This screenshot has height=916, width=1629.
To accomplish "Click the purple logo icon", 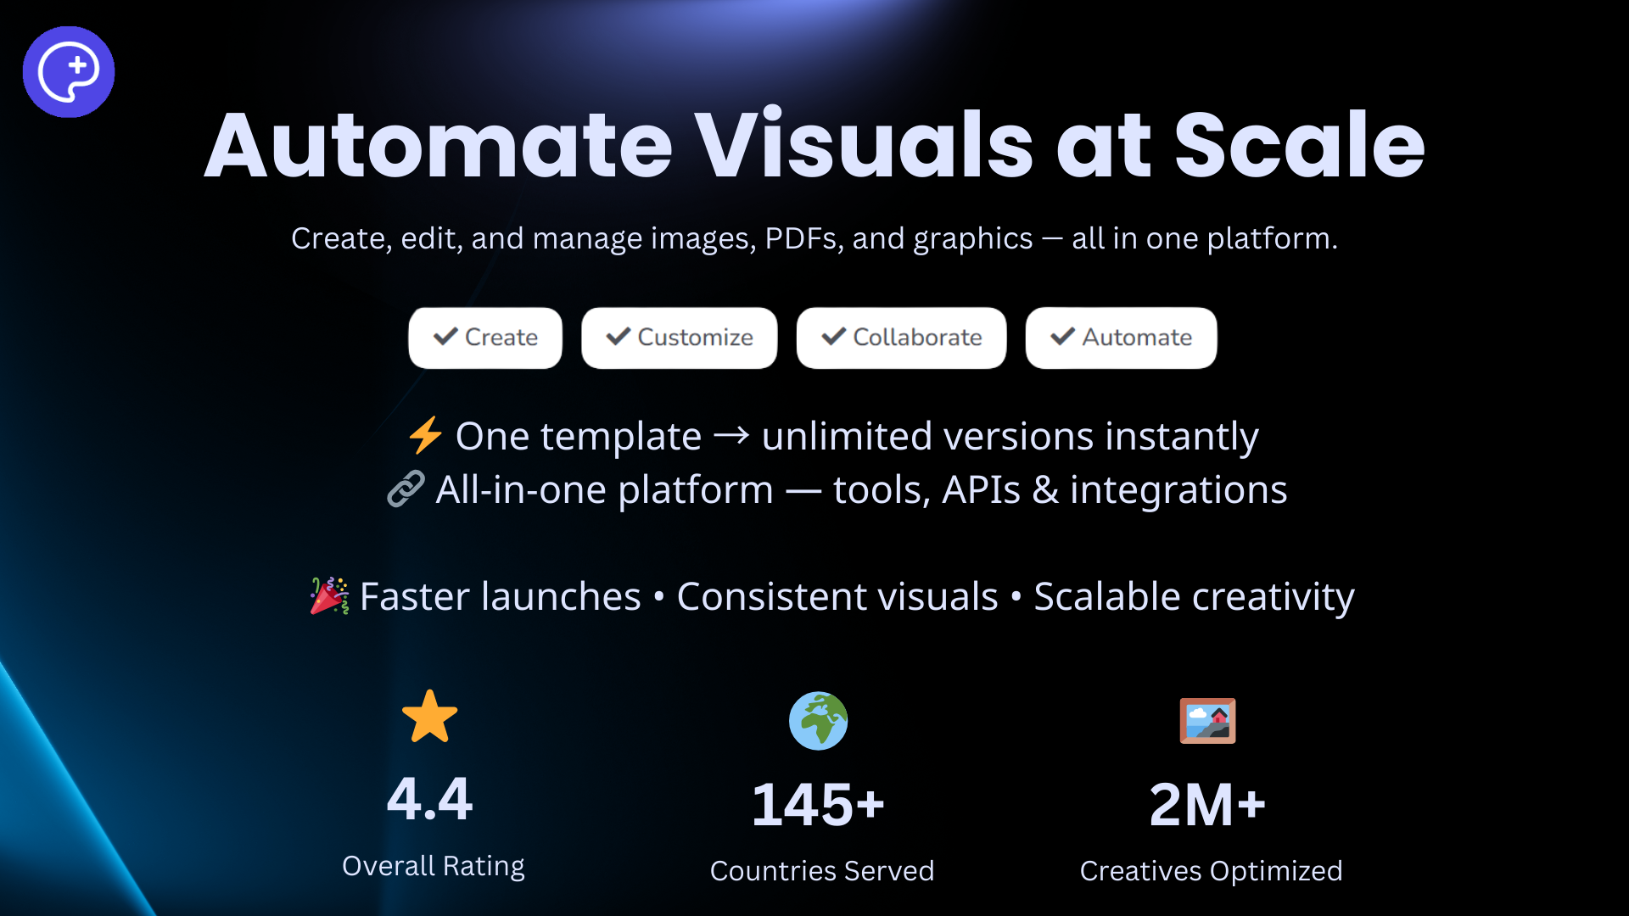I will 69,72.
